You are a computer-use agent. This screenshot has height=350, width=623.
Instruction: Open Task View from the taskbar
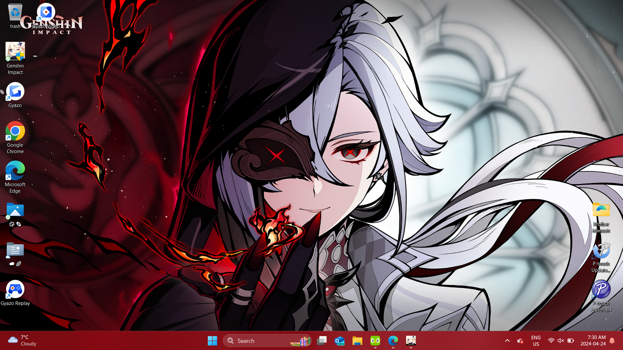[322, 341]
